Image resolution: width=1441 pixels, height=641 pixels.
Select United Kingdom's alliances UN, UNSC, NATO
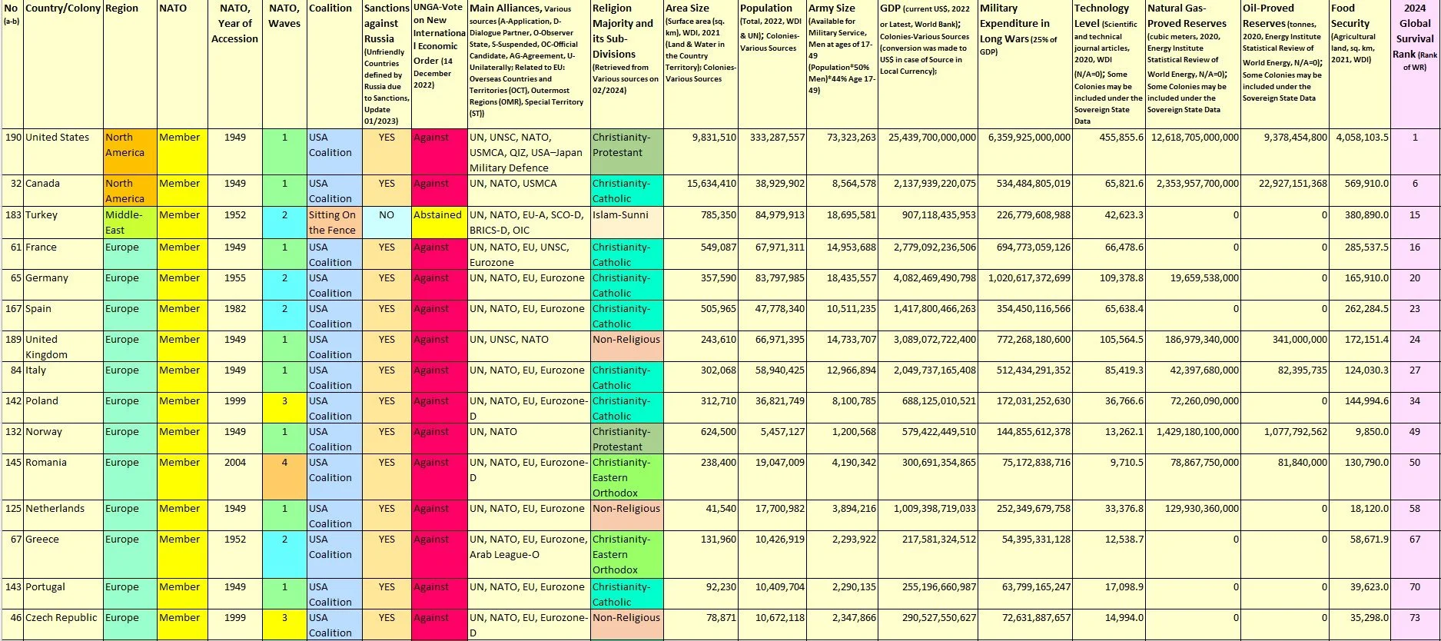pyautogui.click(x=529, y=347)
